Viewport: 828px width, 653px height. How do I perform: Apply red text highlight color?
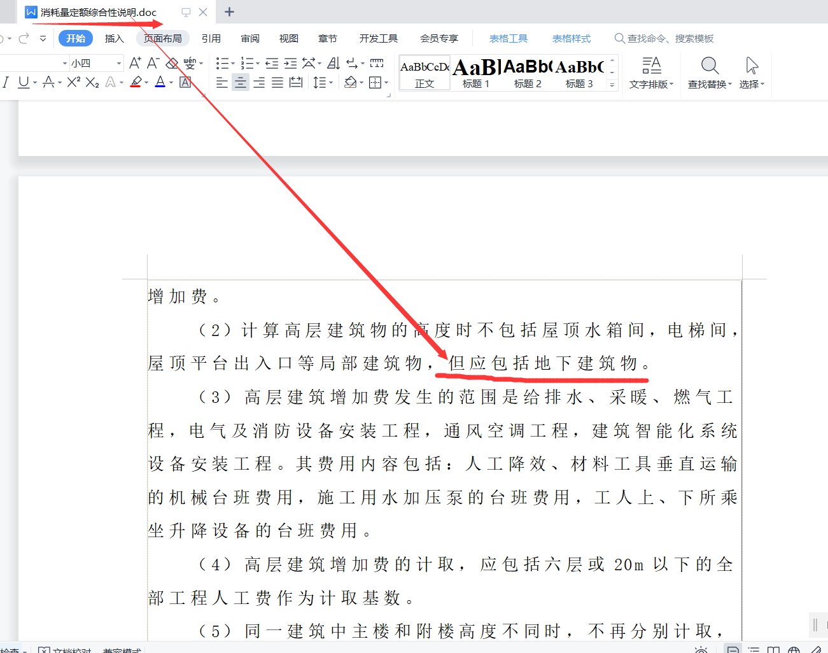pyautogui.click(x=136, y=82)
